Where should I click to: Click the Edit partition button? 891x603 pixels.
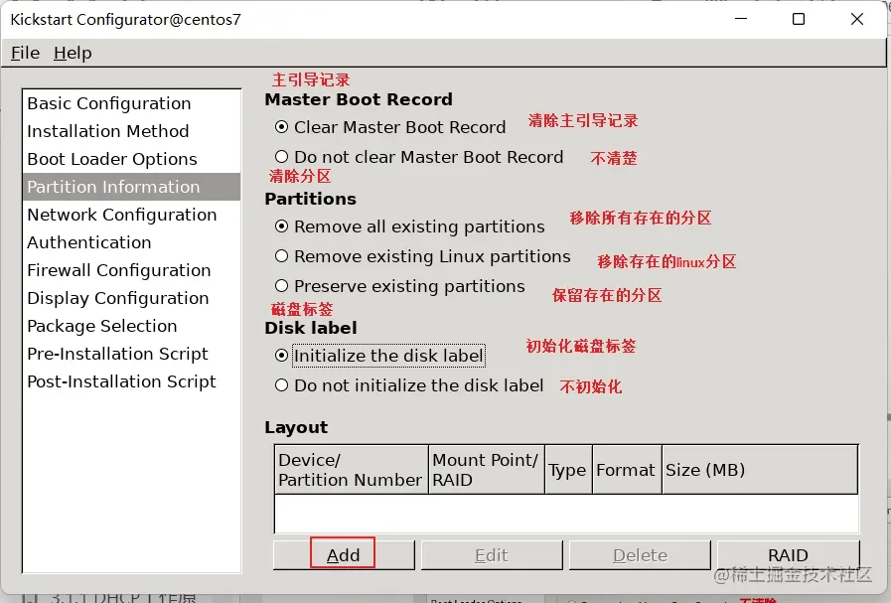pyautogui.click(x=492, y=554)
